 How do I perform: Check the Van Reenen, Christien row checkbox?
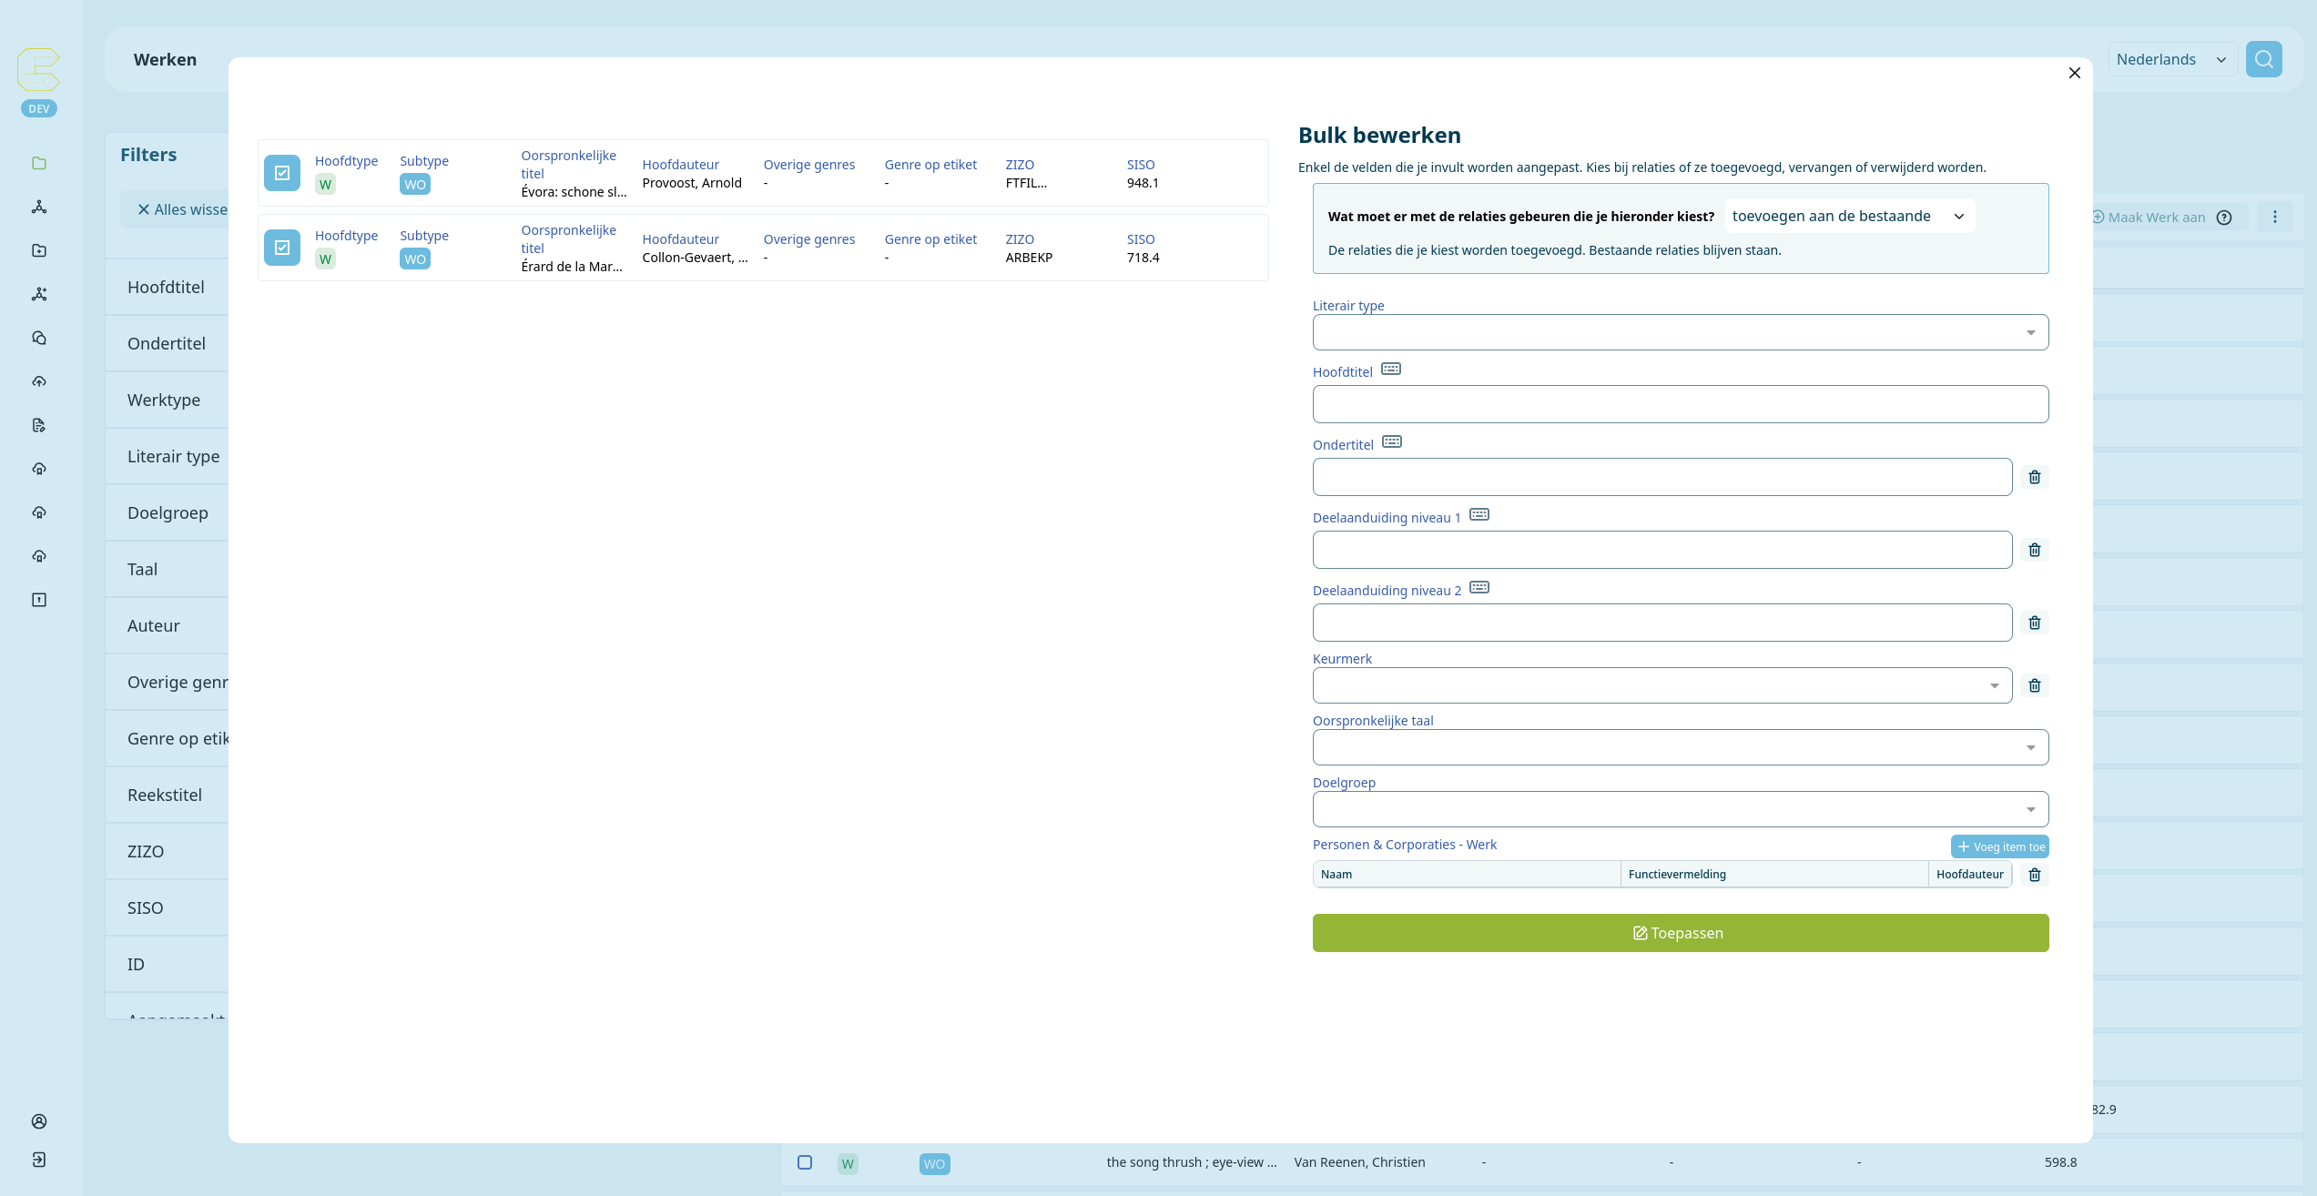[x=805, y=1162]
